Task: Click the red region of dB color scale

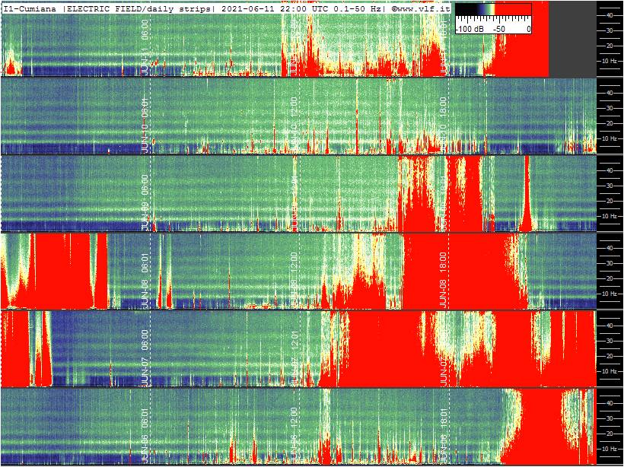Action: 514,10
